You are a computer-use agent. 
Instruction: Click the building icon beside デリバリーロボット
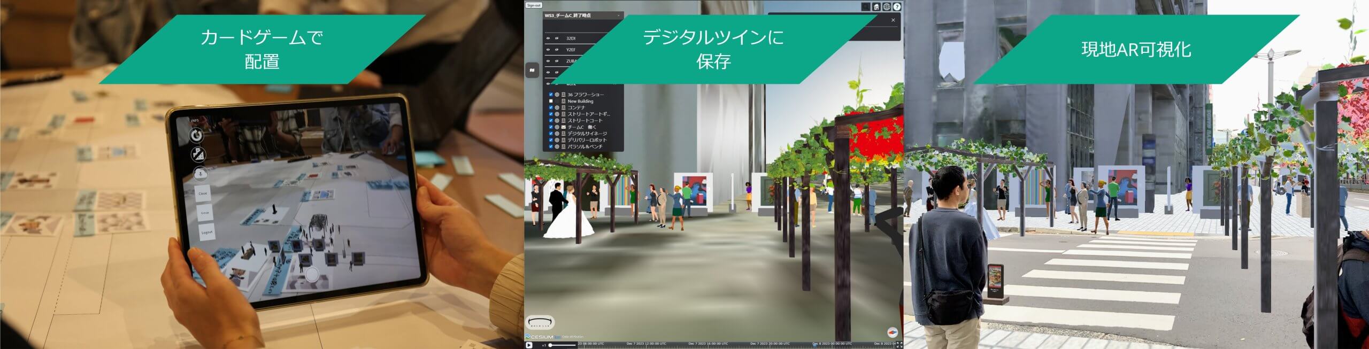click(x=564, y=139)
